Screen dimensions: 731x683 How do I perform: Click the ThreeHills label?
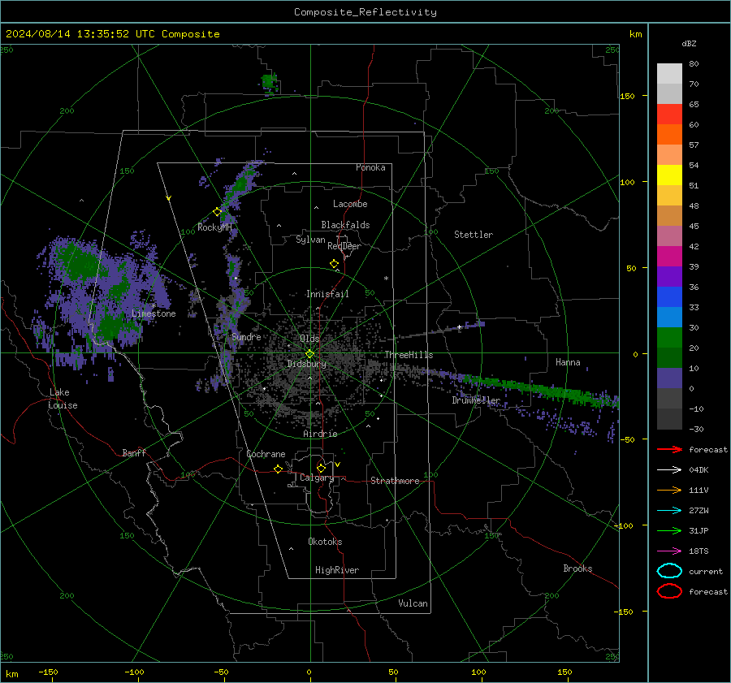point(409,355)
